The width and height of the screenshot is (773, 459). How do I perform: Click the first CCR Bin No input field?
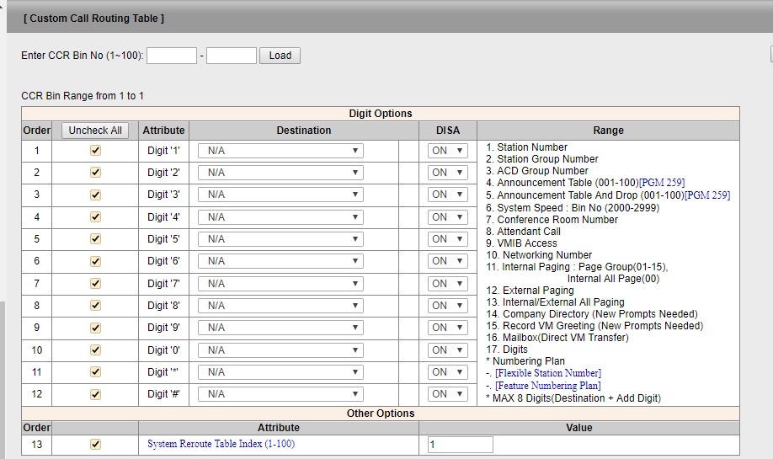tap(172, 56)
